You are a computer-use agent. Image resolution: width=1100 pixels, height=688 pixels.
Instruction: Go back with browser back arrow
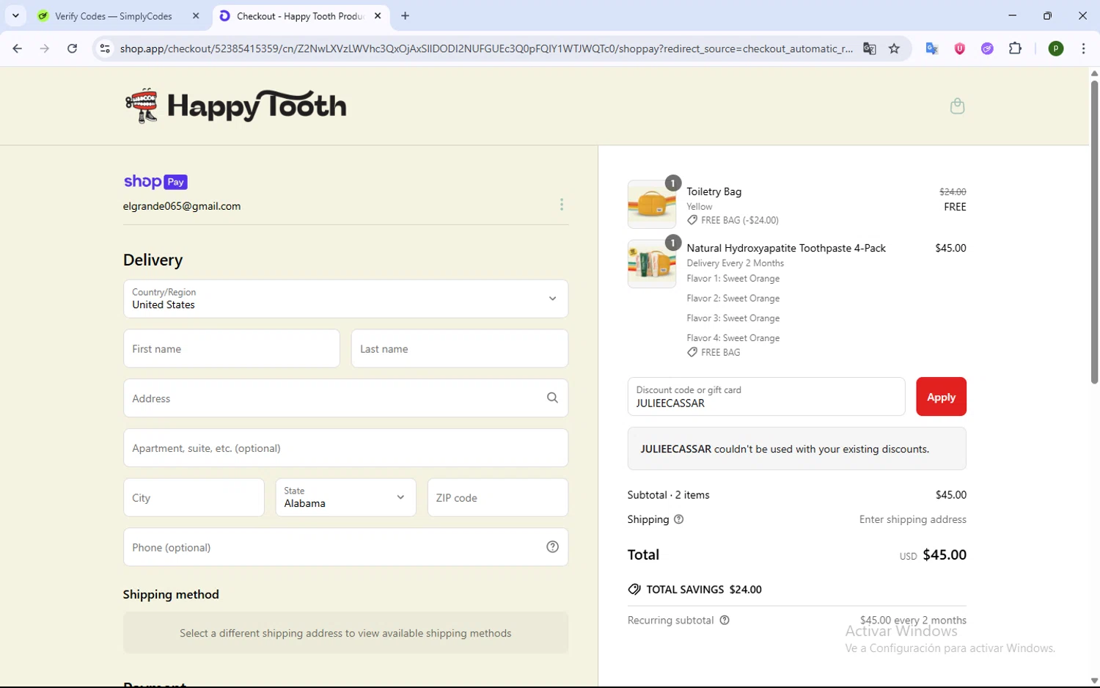(17, 48)
